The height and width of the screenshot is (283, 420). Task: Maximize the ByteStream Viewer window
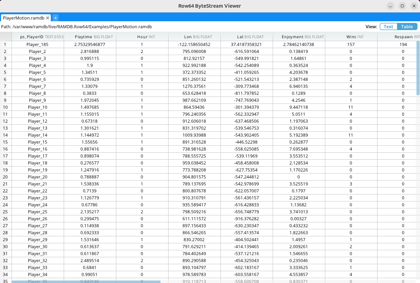click(x=402, y=6)
